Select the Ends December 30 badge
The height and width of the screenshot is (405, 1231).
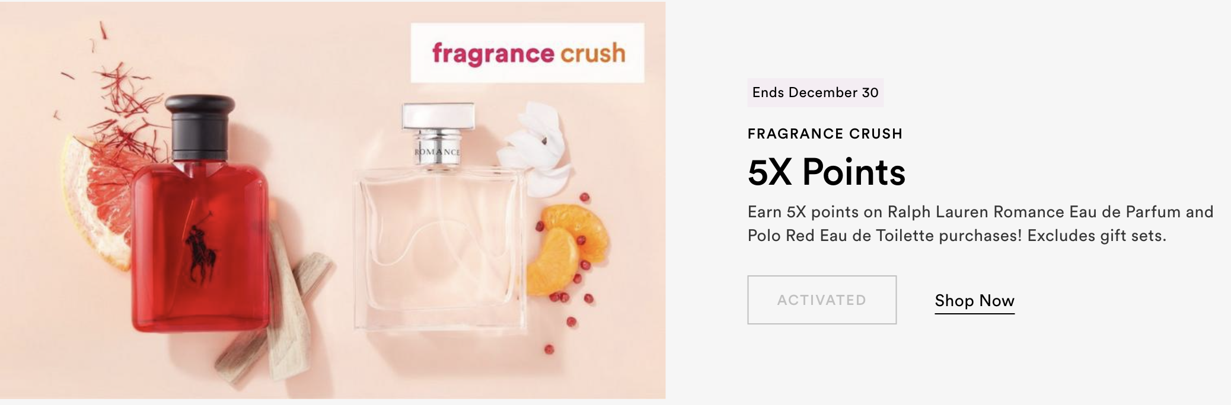815,92
